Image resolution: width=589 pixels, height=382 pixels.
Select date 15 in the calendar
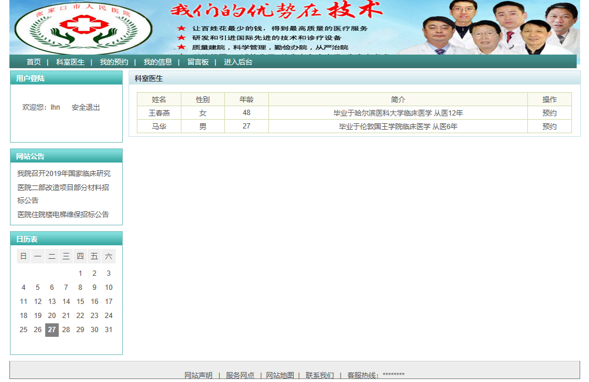80,302
